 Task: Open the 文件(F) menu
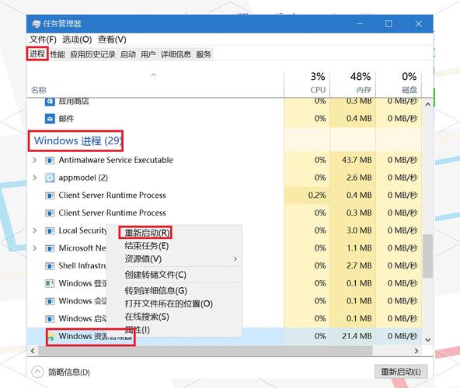pyautogui.click(x=43, y=40)
